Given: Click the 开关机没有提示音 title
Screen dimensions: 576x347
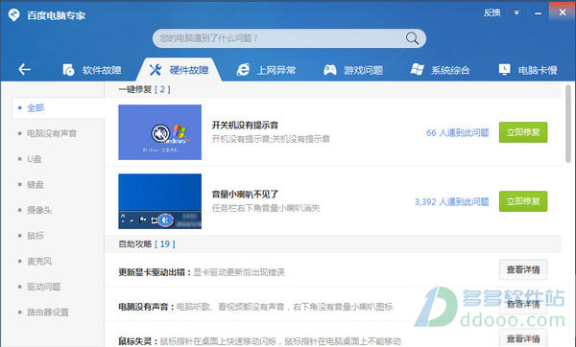Looking at the screenshot, I should click(245, 125).
